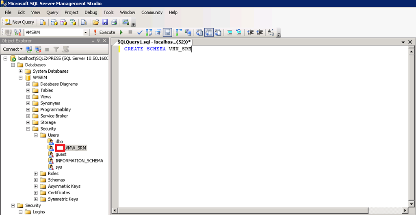416x215 pixels.
Task: Open the Connect dropdown in Object Explorer
Action: (x=13, y=49)
